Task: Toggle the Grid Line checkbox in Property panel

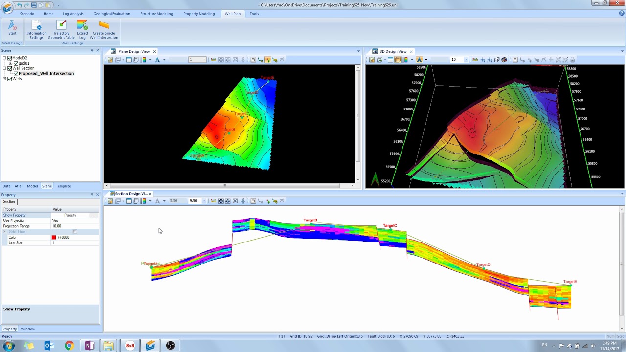Action: (75, 232)
